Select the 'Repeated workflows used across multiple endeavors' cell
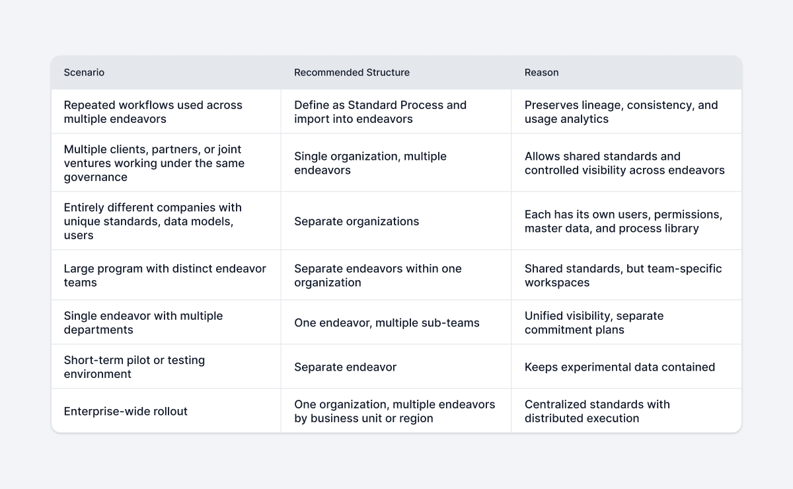Screen dimensions: 793x489 [x=166, y=112]
